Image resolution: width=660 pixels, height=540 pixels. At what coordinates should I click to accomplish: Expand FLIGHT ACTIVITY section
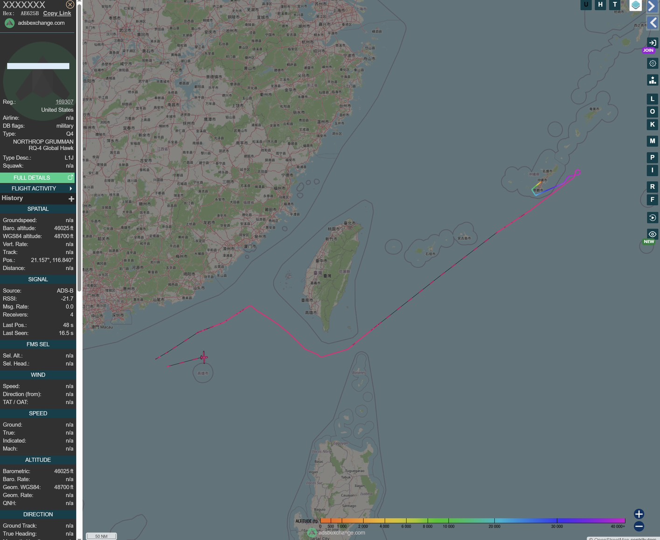(x=37, y=189)
